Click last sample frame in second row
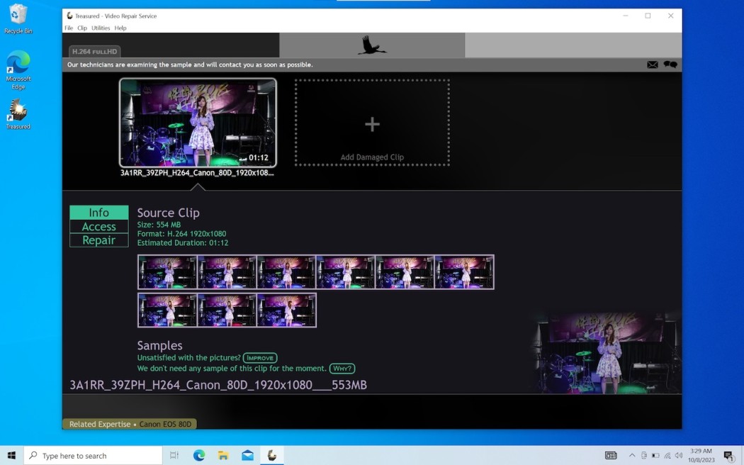This screenshot has width=744, height=465. 286,310
